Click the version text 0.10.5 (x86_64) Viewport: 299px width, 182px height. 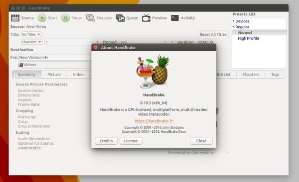pyautogui.click(x=153, y=103)
